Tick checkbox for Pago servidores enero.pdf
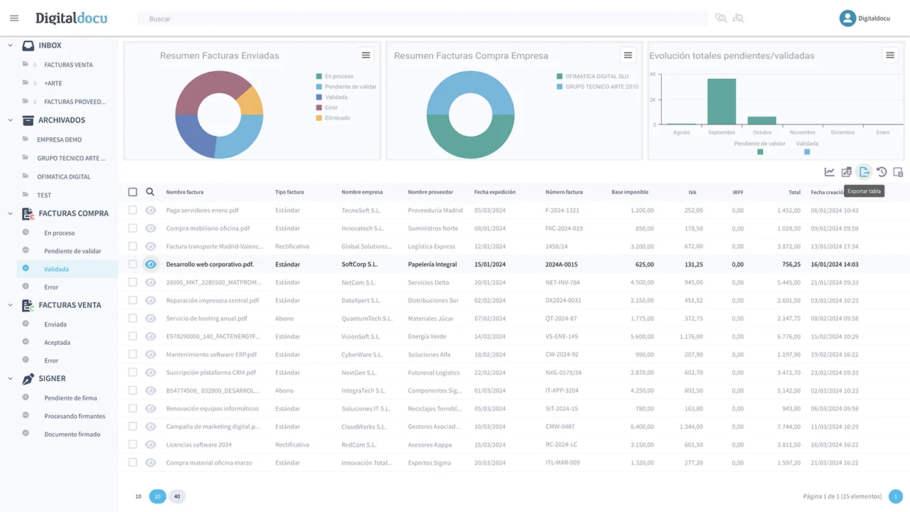The image size is (910, 512). [133, 210]
